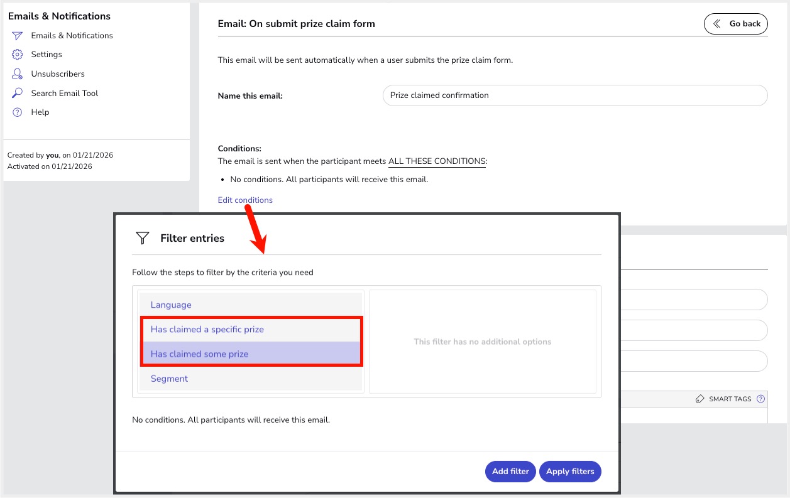Select the Language filter option
The image size is (790, 498).
tap(171, 305)
